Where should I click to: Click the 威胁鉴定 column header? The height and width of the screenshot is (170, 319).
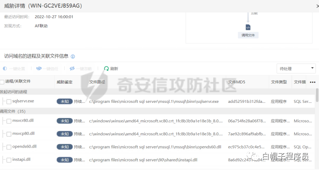[x=64, y=82]
